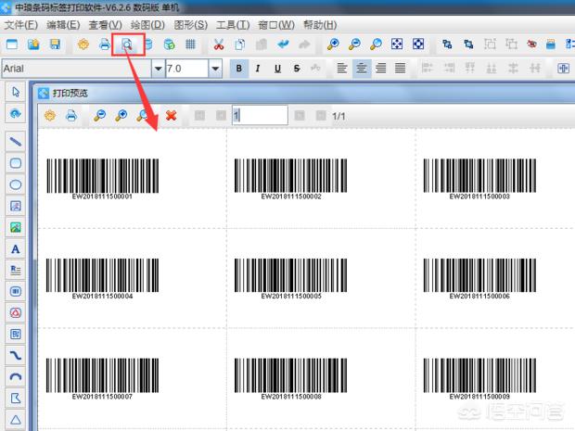
Task: Open the 文件(F) menu
Action: click(21, 25)
